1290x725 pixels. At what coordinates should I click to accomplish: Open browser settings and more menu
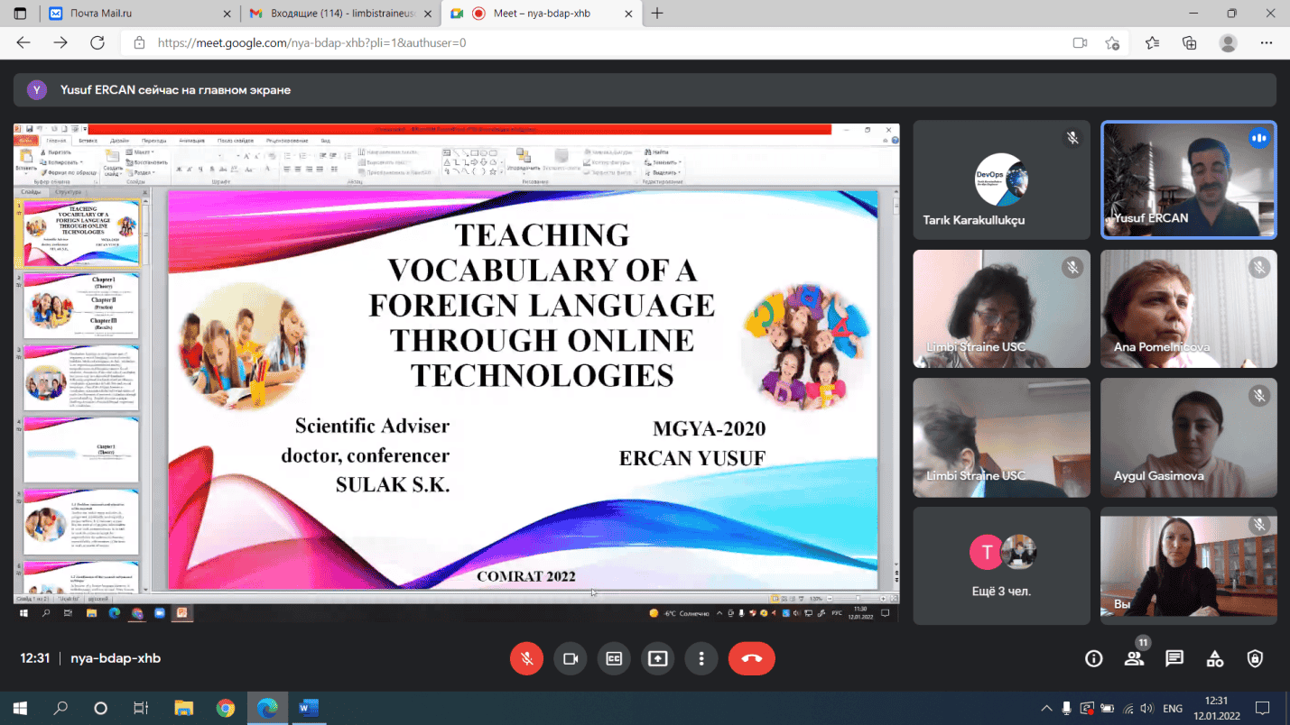tap(1267, 42)
